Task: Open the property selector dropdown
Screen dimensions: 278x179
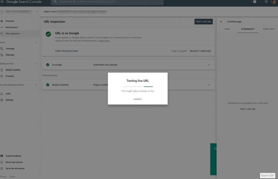Action: [37, 12]
